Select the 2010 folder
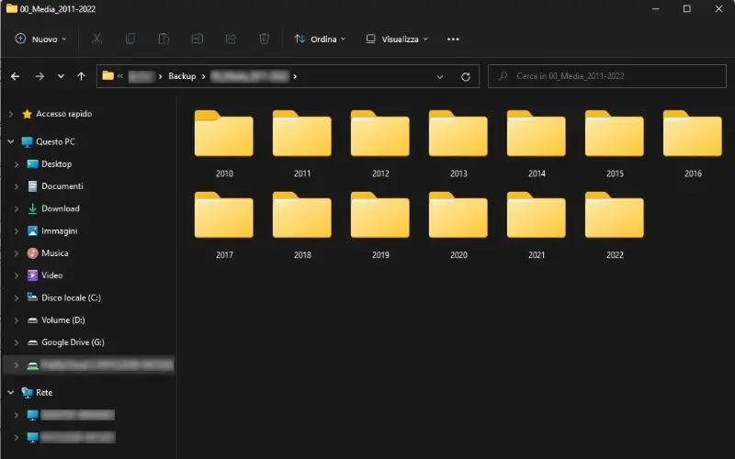This screenshot has width=735, height=459. 224,144
